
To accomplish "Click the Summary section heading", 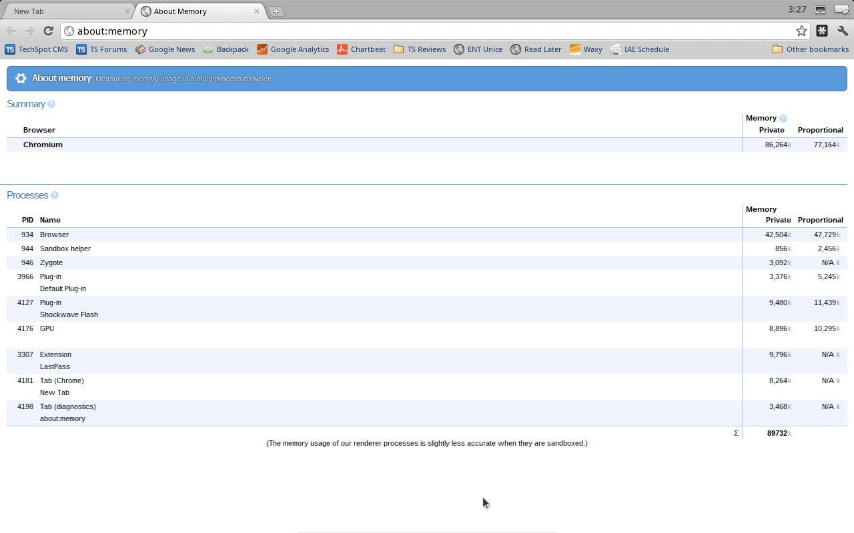I will pos(26,104).
